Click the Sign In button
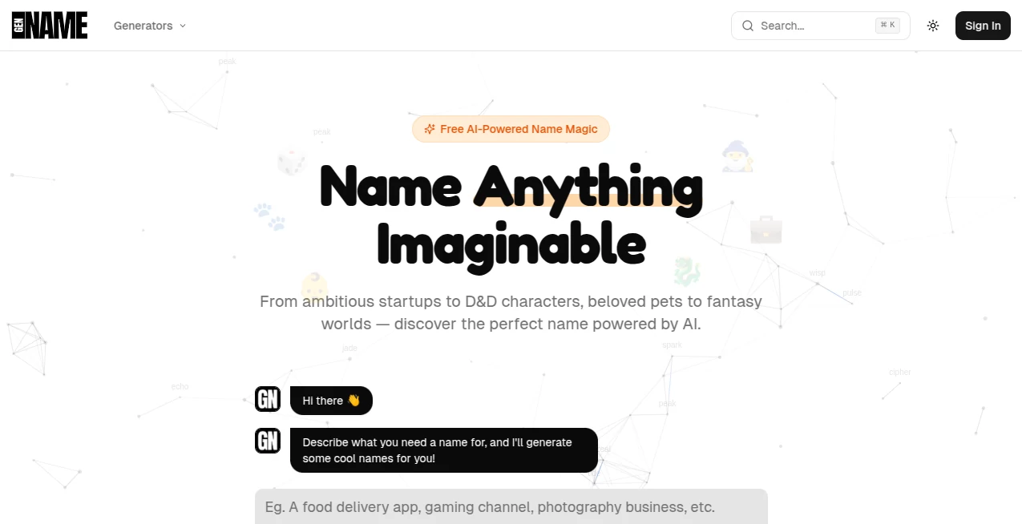The width and height of the screenshot is (1022, 524). [x=983, y=25]
